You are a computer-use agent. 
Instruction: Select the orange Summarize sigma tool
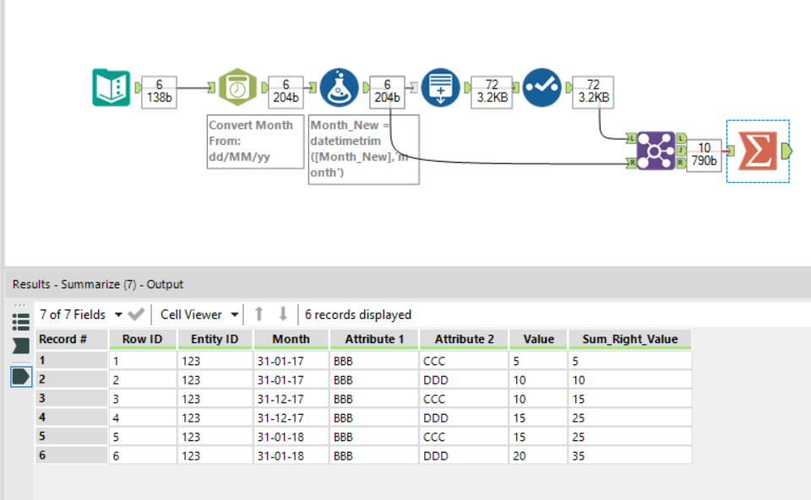[756, 152]
